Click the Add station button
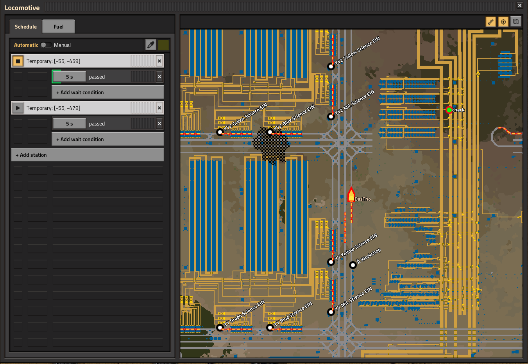Screen dimensions: 528x364 pyautogui.click(x=88, y=155)
